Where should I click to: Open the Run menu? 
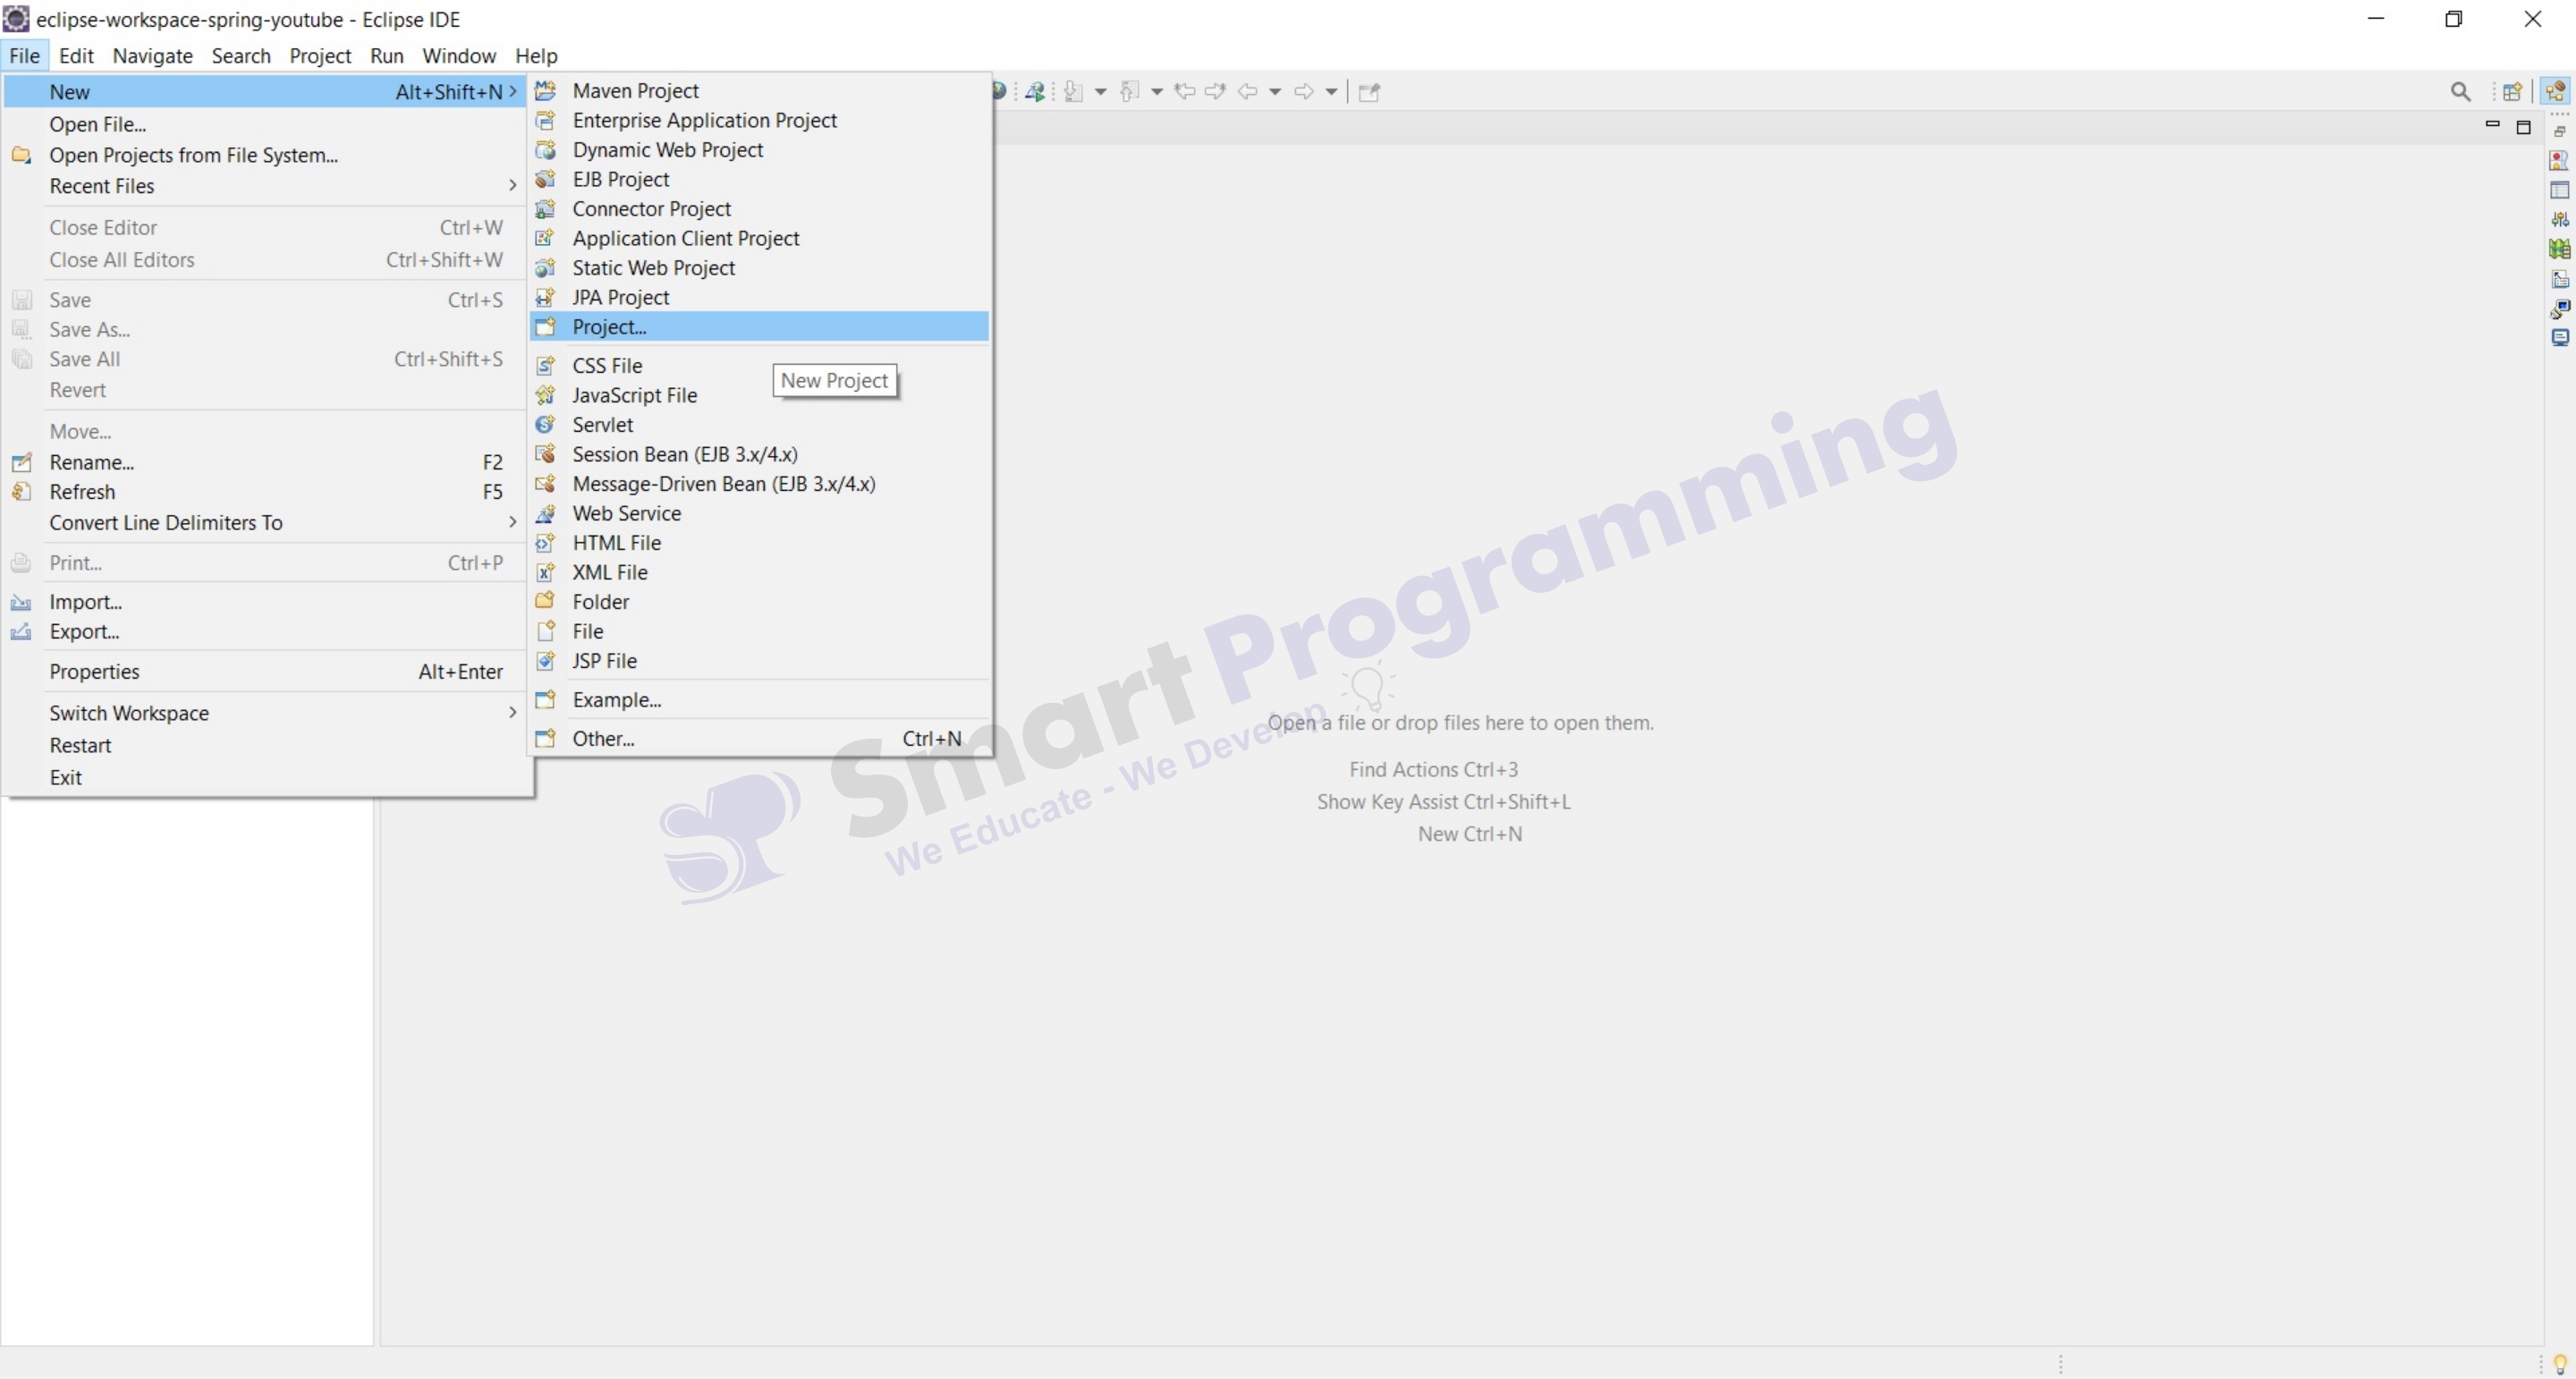[387, 56]
